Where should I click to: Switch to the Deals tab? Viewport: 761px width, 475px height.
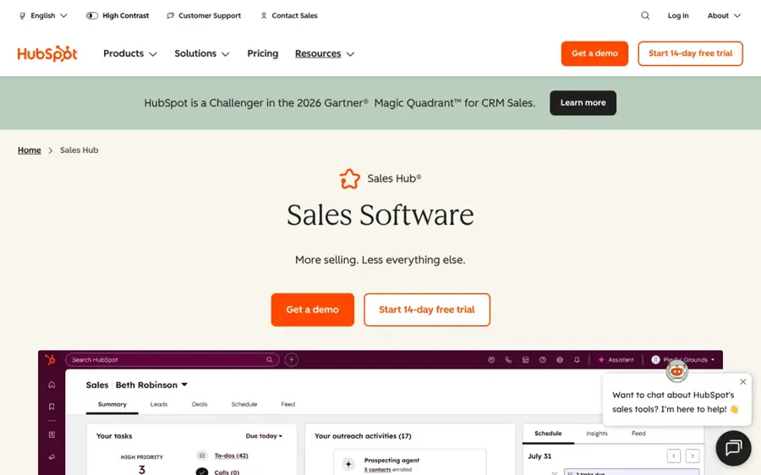coord(200,404)
